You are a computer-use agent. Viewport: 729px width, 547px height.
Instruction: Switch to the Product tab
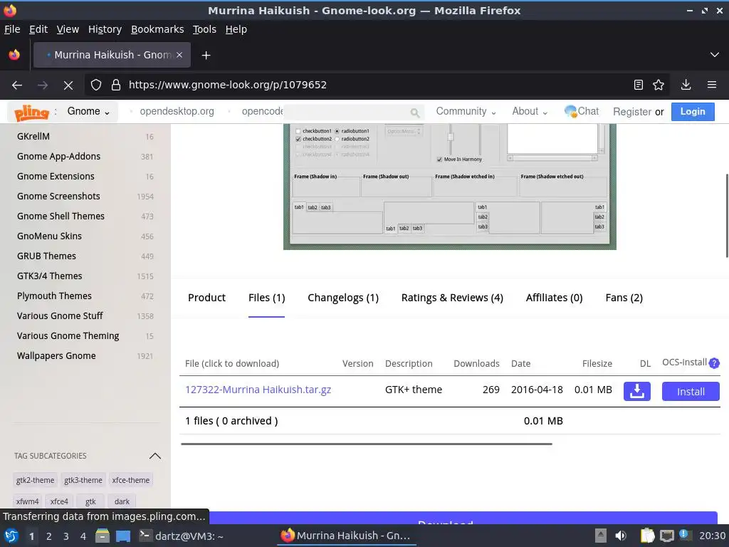[x=206, y=298]
